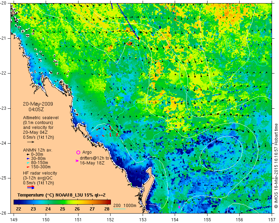Click the '30-80m' depth label

pos(38,159)
